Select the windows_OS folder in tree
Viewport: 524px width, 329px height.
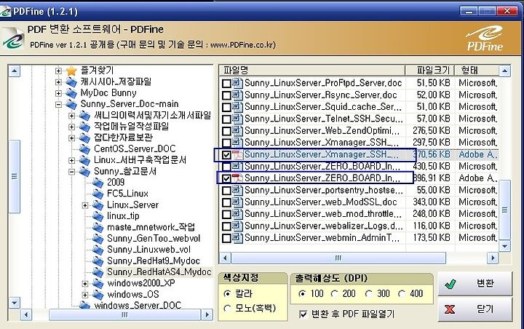click(133, 295)
